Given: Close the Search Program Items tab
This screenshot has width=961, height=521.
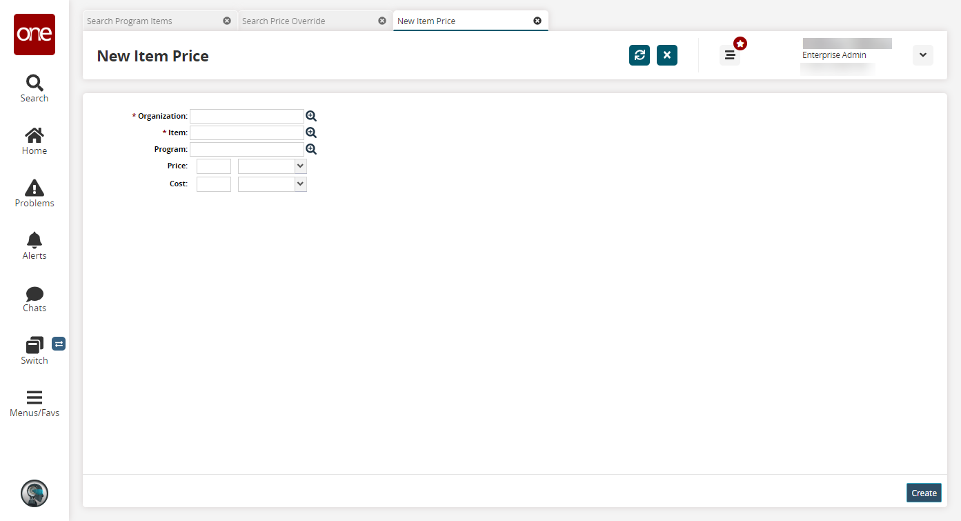Looking at the screenshot, I should pyautogui.click(x=227, y=21).
